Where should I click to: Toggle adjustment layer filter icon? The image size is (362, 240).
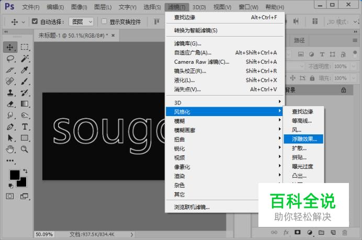(311, 54)
